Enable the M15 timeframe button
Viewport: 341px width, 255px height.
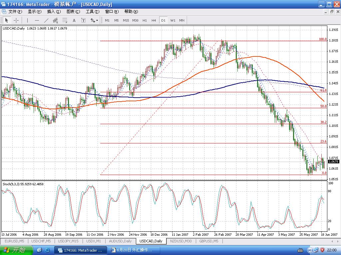126,20
